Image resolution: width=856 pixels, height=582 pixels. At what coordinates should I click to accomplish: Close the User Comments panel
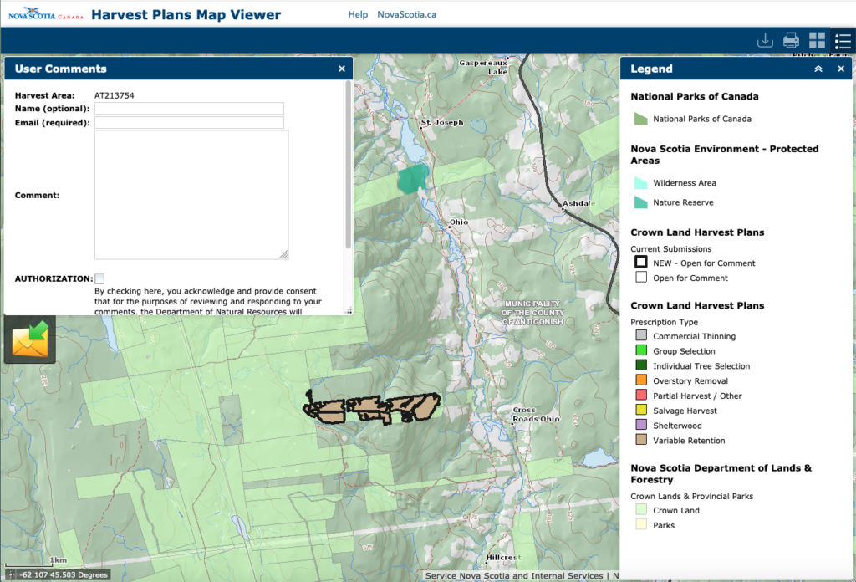pos(342,69)
